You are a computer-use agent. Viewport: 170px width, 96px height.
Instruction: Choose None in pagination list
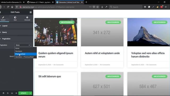pos(25,48)
